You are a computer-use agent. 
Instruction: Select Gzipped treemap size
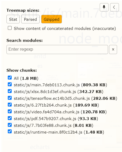point(52,19)
